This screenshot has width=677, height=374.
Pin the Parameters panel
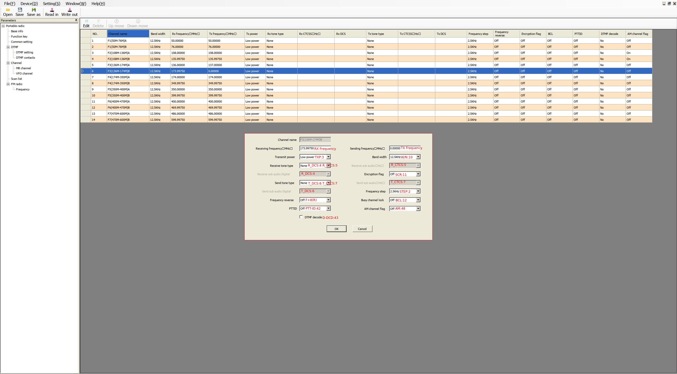click(x=76, y=20)
